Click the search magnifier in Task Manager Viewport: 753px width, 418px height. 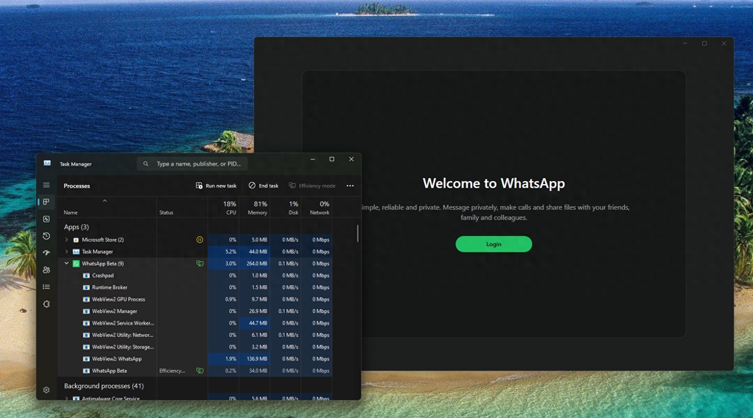point(145,164)
